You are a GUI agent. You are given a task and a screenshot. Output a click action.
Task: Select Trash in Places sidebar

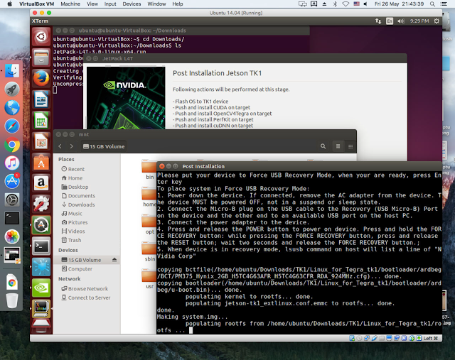tap(71, 240)
